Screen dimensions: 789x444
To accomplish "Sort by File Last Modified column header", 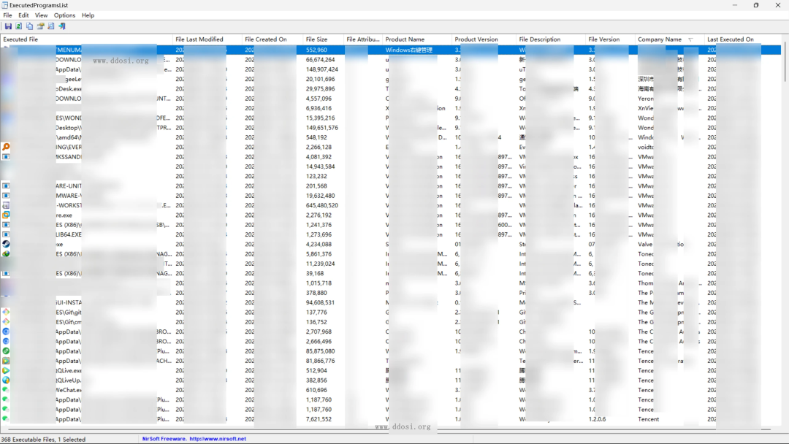I will coord(207,39).
